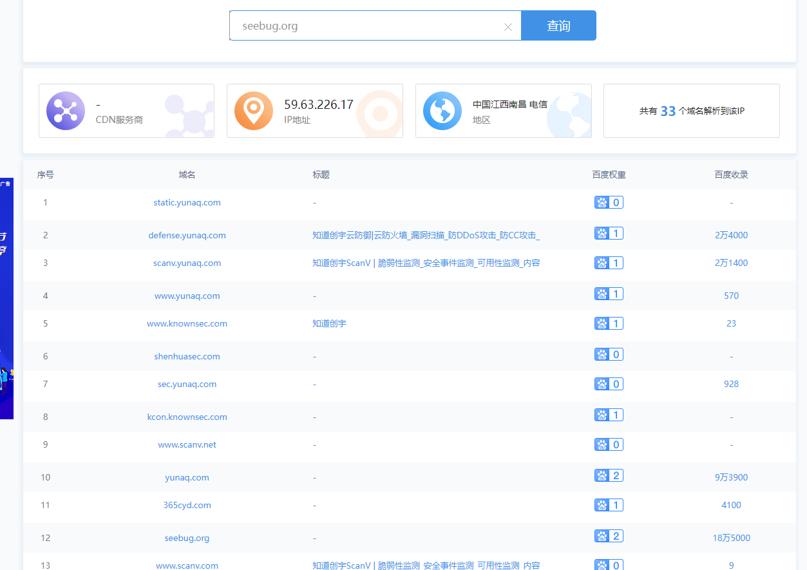Clear the seebug.org search field
The width and height of the screenshot is (807, 570).
(x=508, y=26)
